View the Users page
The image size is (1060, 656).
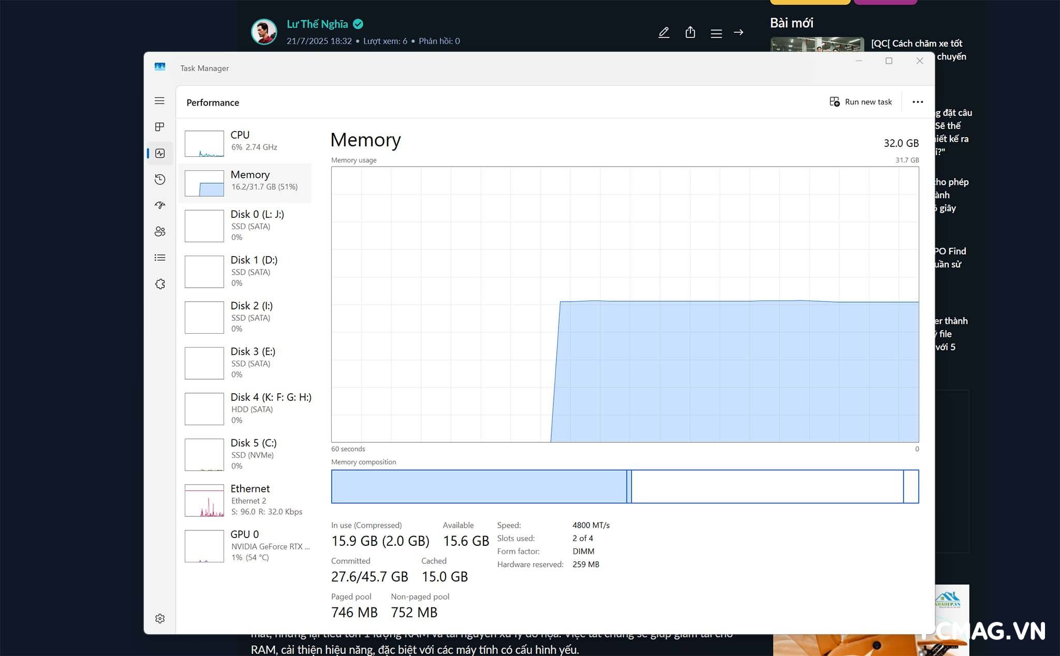(159, 231)
